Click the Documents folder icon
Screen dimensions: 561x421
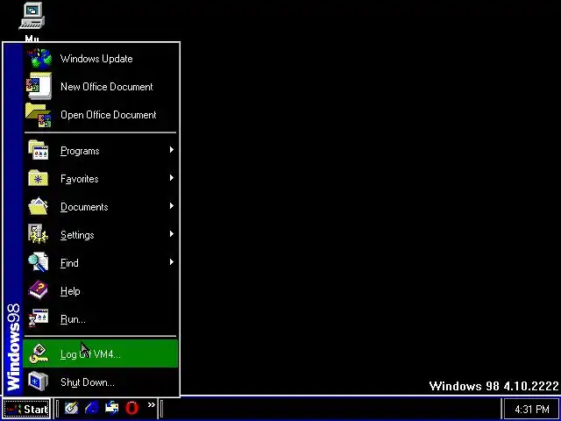pos(38,206)
